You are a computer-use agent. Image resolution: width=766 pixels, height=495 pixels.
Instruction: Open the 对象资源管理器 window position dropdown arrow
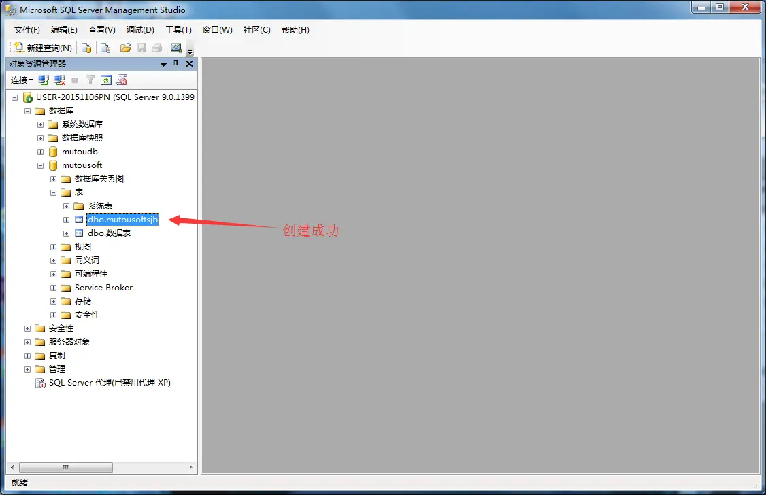pos(164,65)
